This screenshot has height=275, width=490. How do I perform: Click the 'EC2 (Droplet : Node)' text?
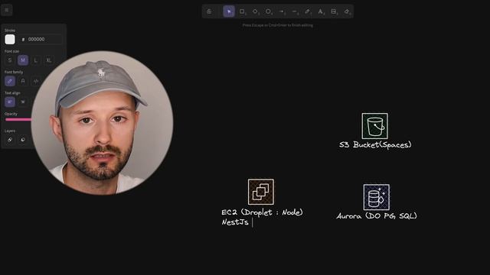[x=262, y=212]
